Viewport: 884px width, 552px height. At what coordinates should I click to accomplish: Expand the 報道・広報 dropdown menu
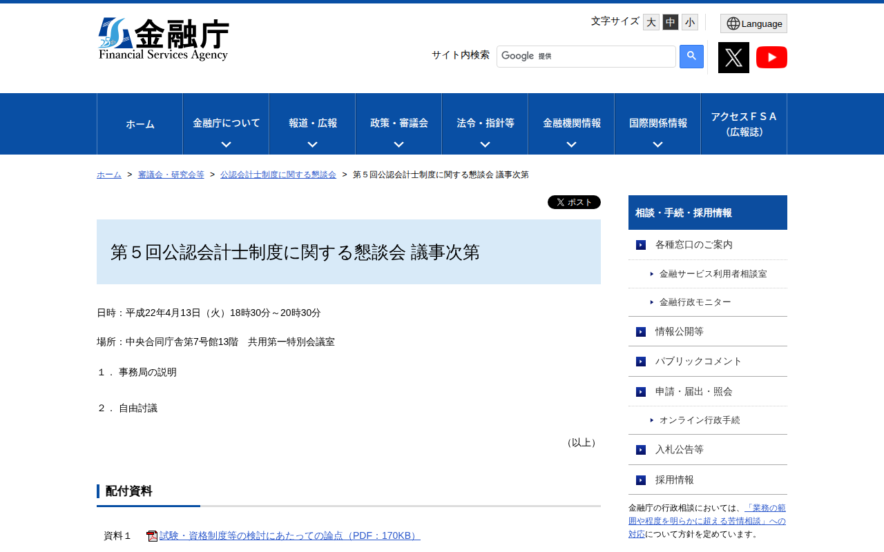(x=312, y=124)
